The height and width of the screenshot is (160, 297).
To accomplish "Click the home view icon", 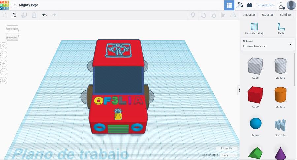I will 4,46.
